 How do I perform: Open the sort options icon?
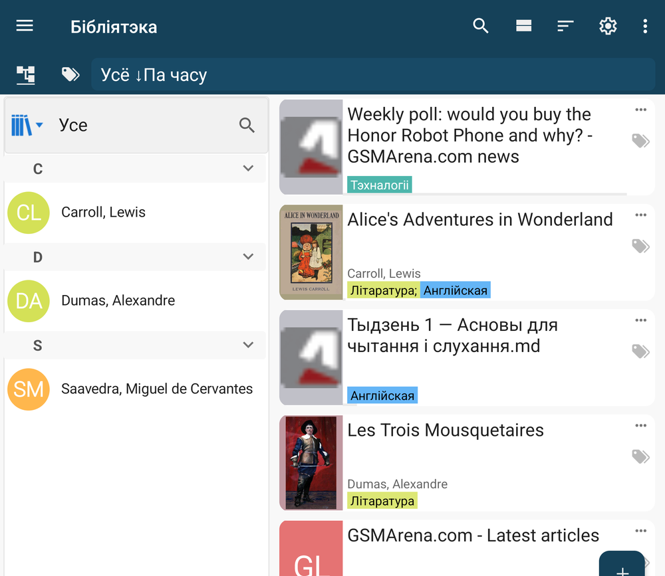[x=565, y=27]
